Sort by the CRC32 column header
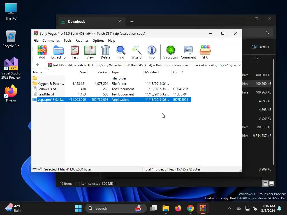287x215 pixels. point(181,72)
